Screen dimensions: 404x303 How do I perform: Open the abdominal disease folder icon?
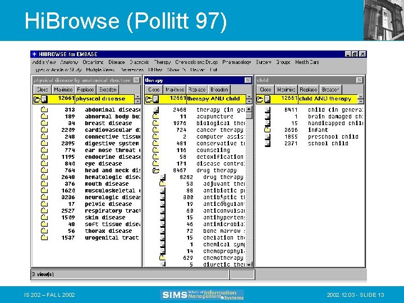(x=44, y=109)
